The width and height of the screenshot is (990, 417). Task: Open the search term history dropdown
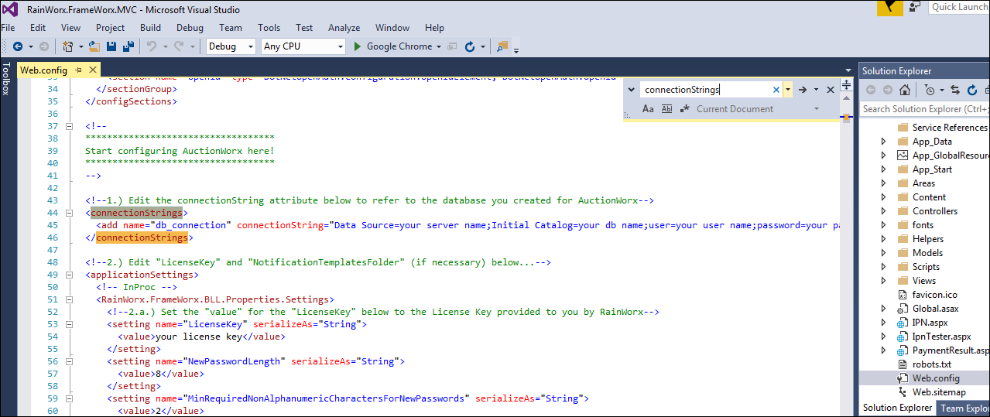click(788, 90)
